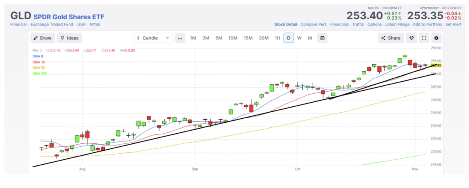Viewport: 469px width, 188px height.
Task: Click the diamond premium icon
Action: (x=412, y=38)
